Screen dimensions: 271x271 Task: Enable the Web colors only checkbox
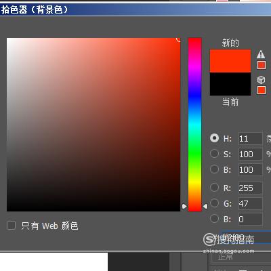pos(12,225)
